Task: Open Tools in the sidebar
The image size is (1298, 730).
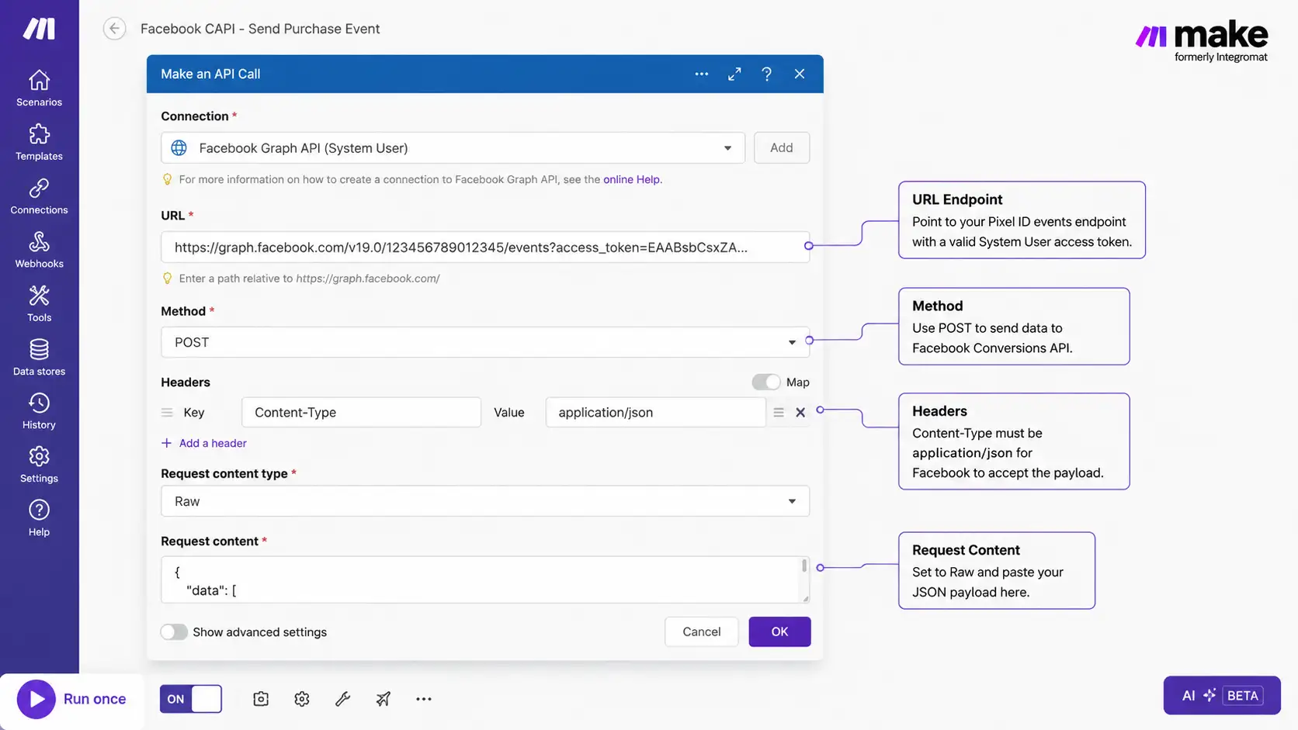Action: coord(39,303)
